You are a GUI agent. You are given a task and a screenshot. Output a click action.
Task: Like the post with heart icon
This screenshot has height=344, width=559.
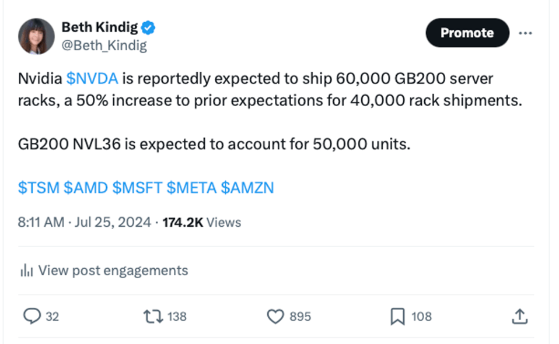point(274,316)
